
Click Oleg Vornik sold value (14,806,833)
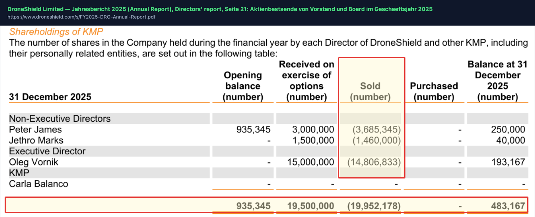point(374,162)
